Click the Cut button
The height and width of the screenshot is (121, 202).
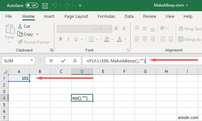point(24,26)
